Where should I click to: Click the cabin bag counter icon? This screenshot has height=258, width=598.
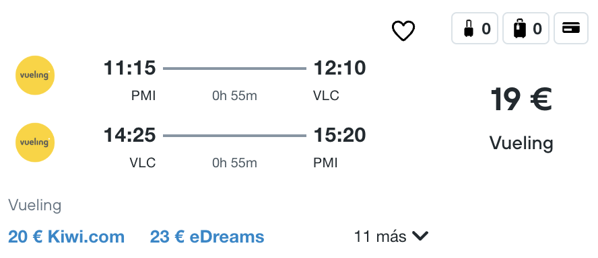click(x=475, y=28)
